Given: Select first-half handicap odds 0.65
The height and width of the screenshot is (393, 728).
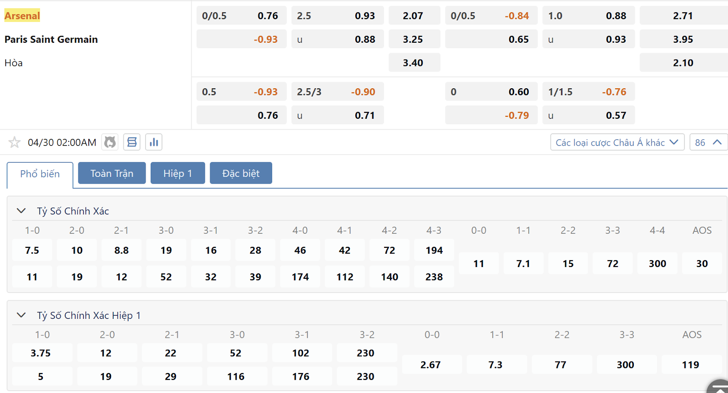Looking at the screenshot, I should [491, 39].
